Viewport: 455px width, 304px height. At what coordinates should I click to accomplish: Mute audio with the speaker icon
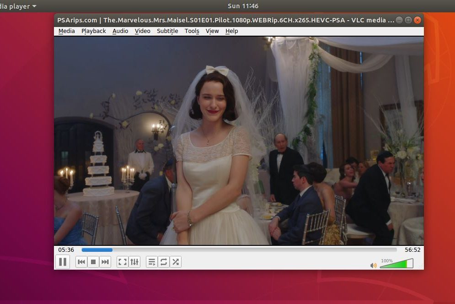click(374, 265)
